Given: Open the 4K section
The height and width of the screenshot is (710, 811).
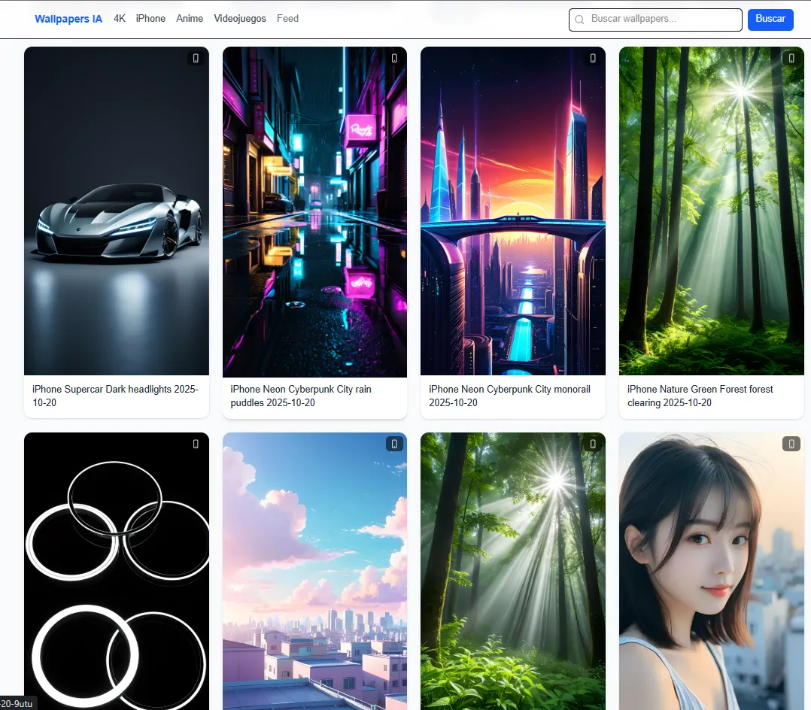Looking at the screenshot, I should [119, 18].
